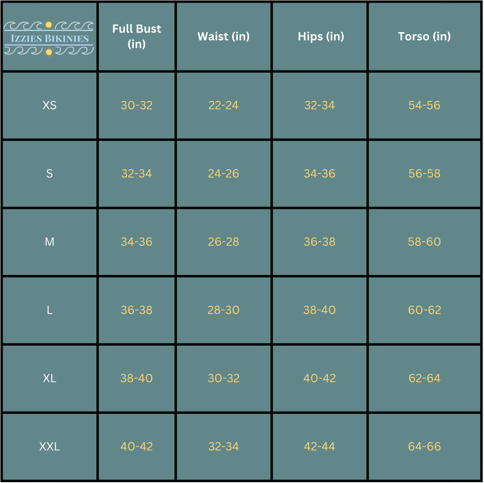Click the Izzies Bikinies logo
Screen dimensions: 484x483
point(49,39)
